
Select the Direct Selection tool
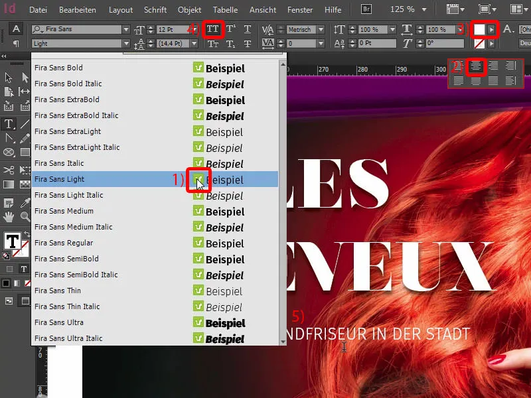pos(25,78)
